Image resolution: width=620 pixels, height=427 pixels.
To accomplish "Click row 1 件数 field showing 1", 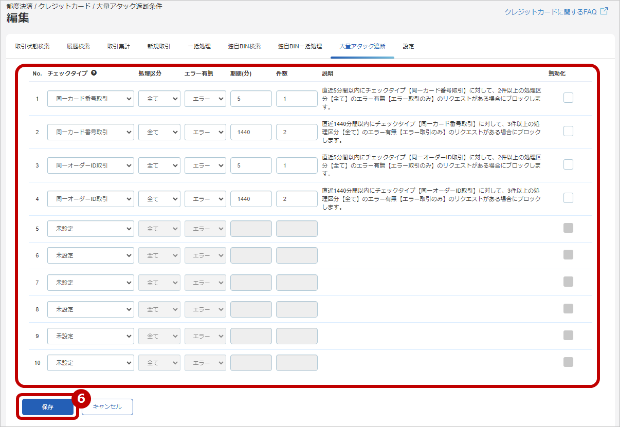I will pyautogui.click(x=297, y=99).
